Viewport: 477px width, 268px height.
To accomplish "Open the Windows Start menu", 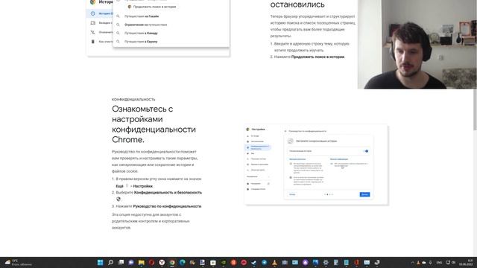I will pos(100,263).
